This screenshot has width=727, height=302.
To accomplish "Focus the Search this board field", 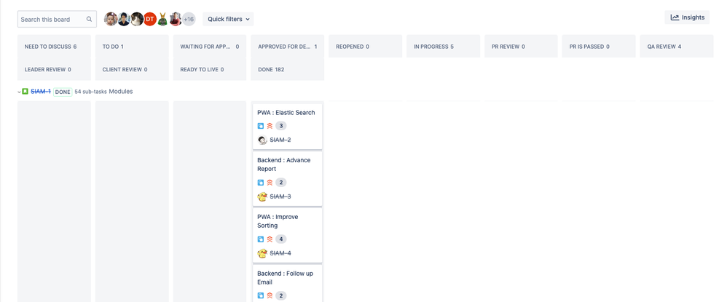I will 57,20.
